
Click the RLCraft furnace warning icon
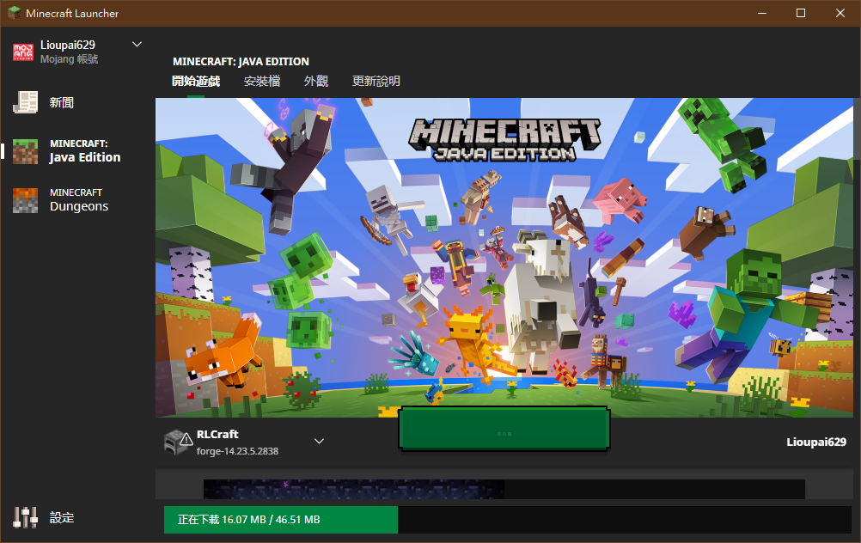[178, 442]
